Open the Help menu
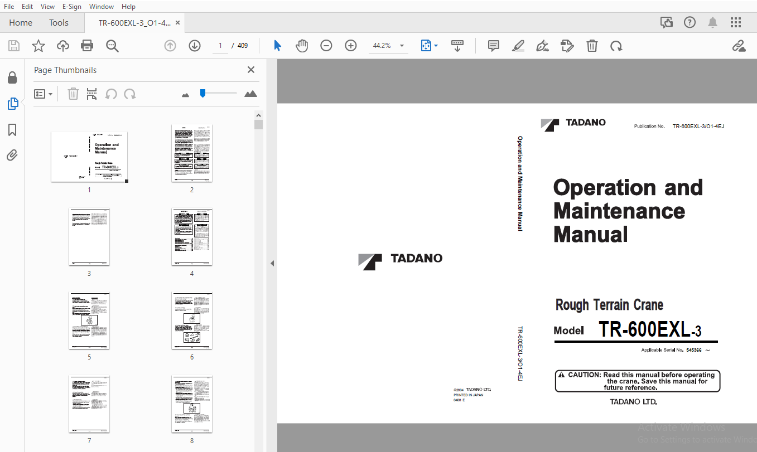The width and height of the screenshot is (757, 452). point(128,6)
